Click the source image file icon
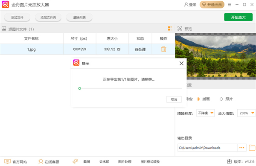256x166 pixels. coord(4,29)
